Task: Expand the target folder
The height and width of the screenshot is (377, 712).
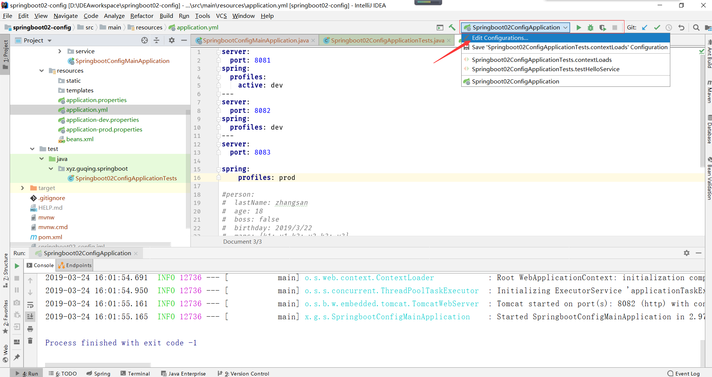Action: (22, 188)
